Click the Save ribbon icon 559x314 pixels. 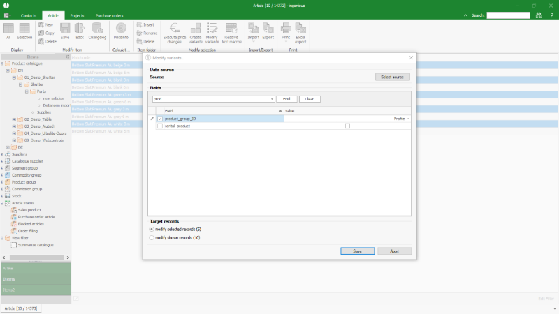[x=65, y=31]
